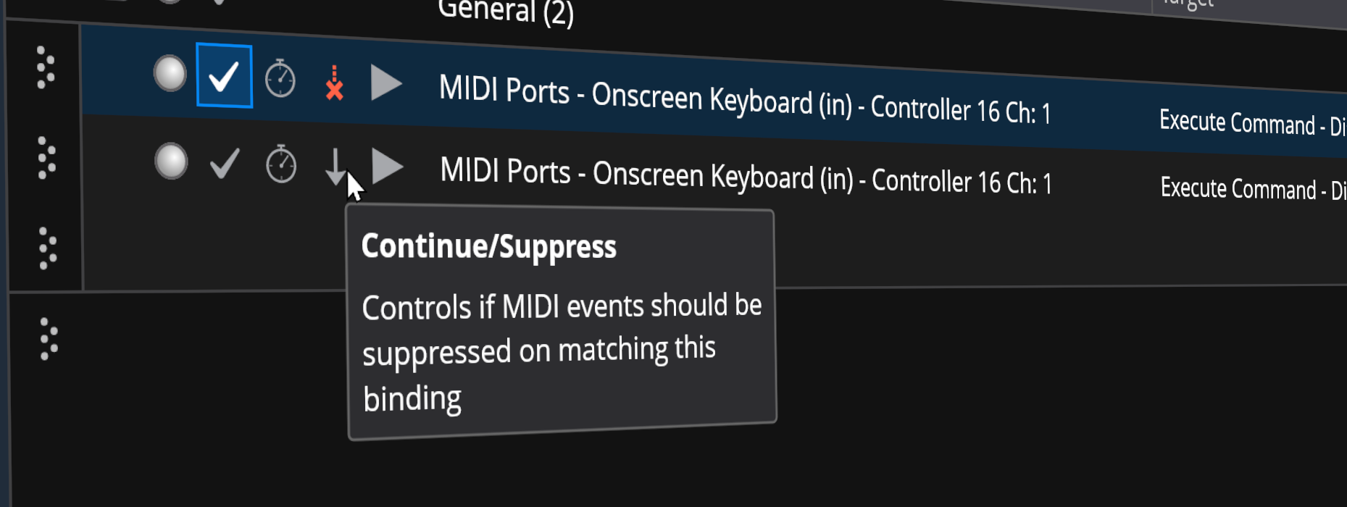Click the Continue down-arrow icon in the second binding row
The width and height of the screenshot is (1347, 507).
point(335,167)
